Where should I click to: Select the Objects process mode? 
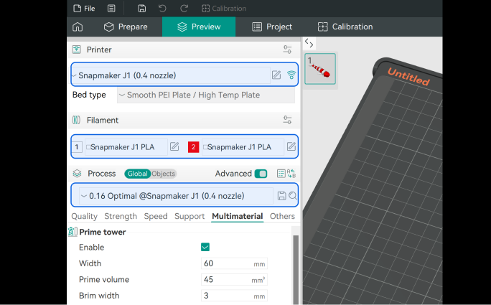tap(164, 174)
